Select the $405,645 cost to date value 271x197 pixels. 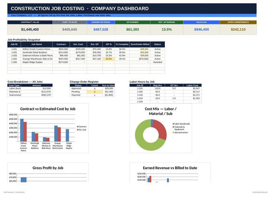(x=69, y=30)
